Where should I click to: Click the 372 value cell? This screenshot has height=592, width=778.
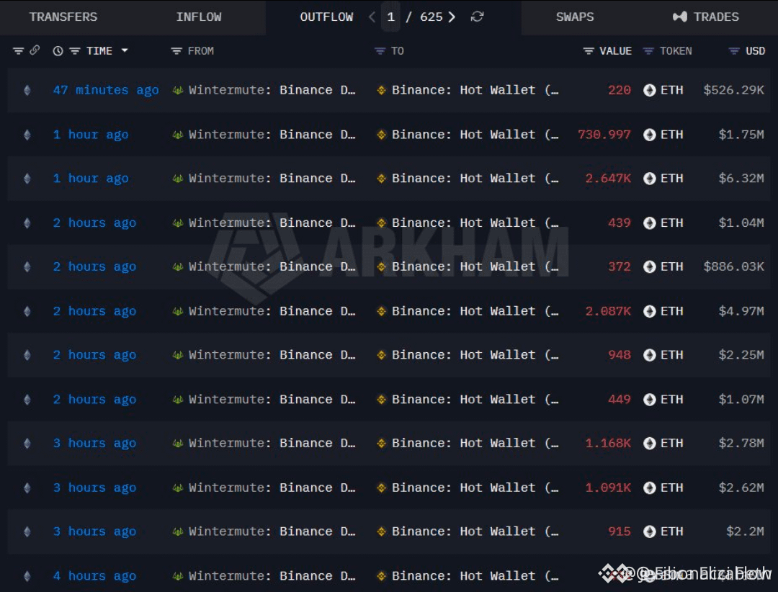pos(620,266)
